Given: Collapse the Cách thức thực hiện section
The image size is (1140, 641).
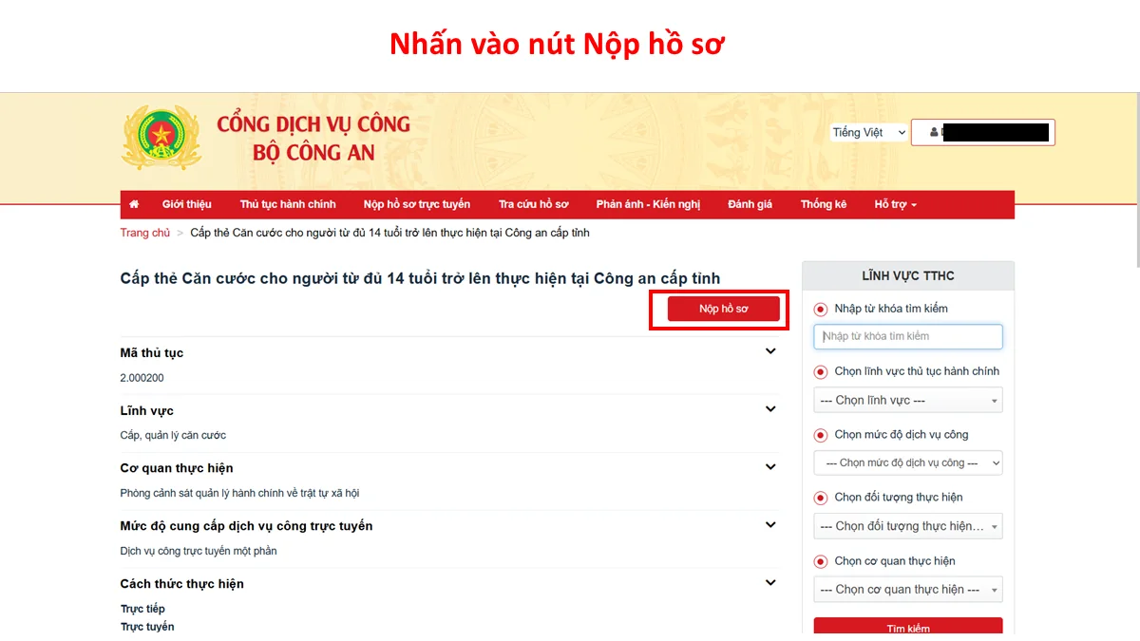Looking at the screenshot, I should [x=770, y=583].
